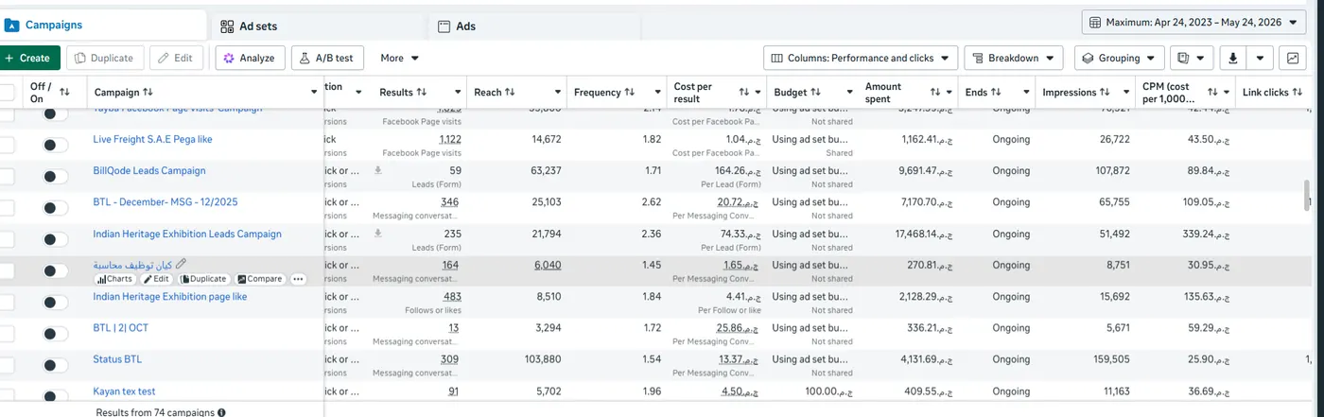This screenshot has height=417, width=1324.
Task: Click the green Create button
Action: (x=28, y=58)
